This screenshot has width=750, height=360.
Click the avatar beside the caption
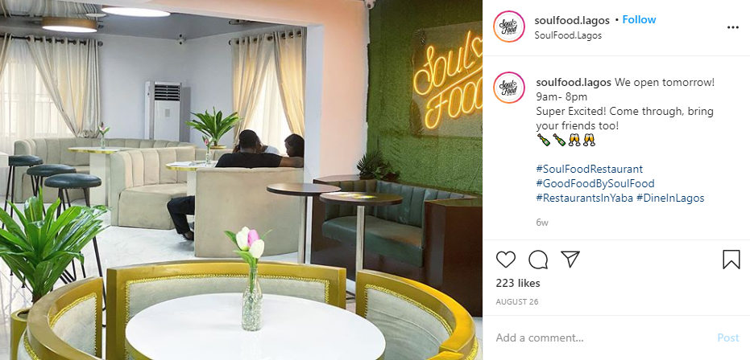[509, 88]
